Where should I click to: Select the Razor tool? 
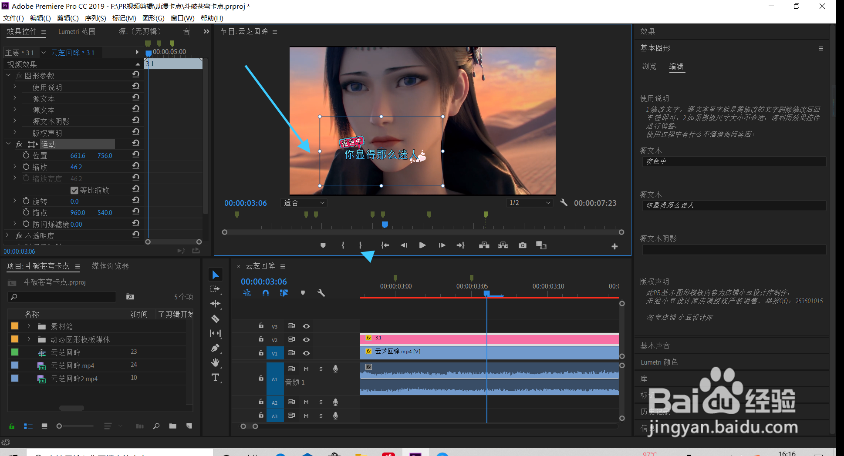[x=215, y=319]
